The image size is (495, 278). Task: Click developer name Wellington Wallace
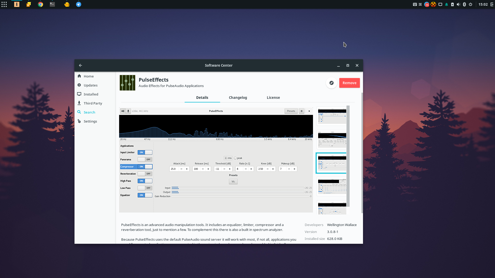tap(342, 225)
